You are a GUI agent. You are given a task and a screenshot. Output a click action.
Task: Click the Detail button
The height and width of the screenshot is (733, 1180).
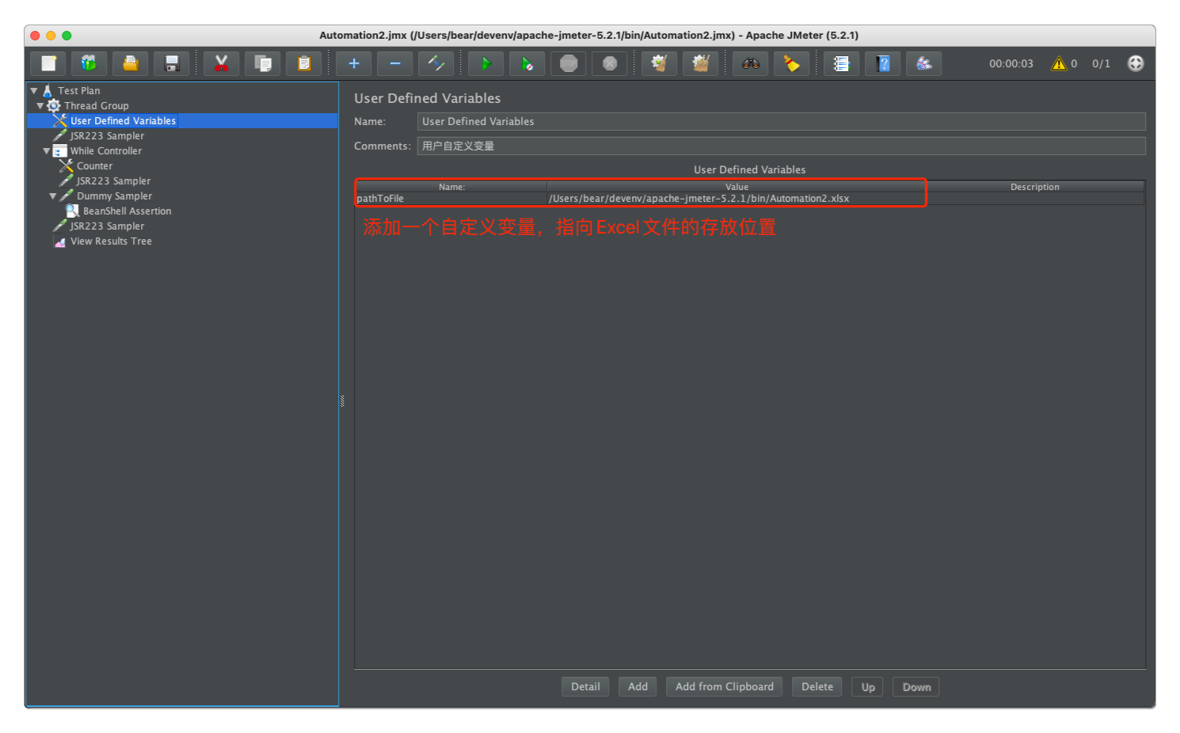point(585,687)
